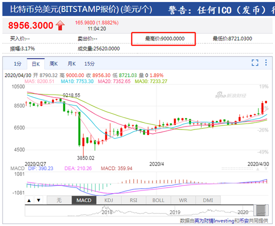Select the RSI indicator button
Image resolution: width=275 pixels, height=226 pixels.
(133, 200)
